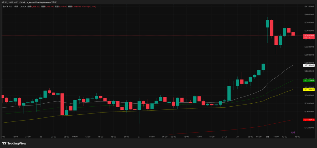Click the purple lightning event icon

tap(293, 133)
